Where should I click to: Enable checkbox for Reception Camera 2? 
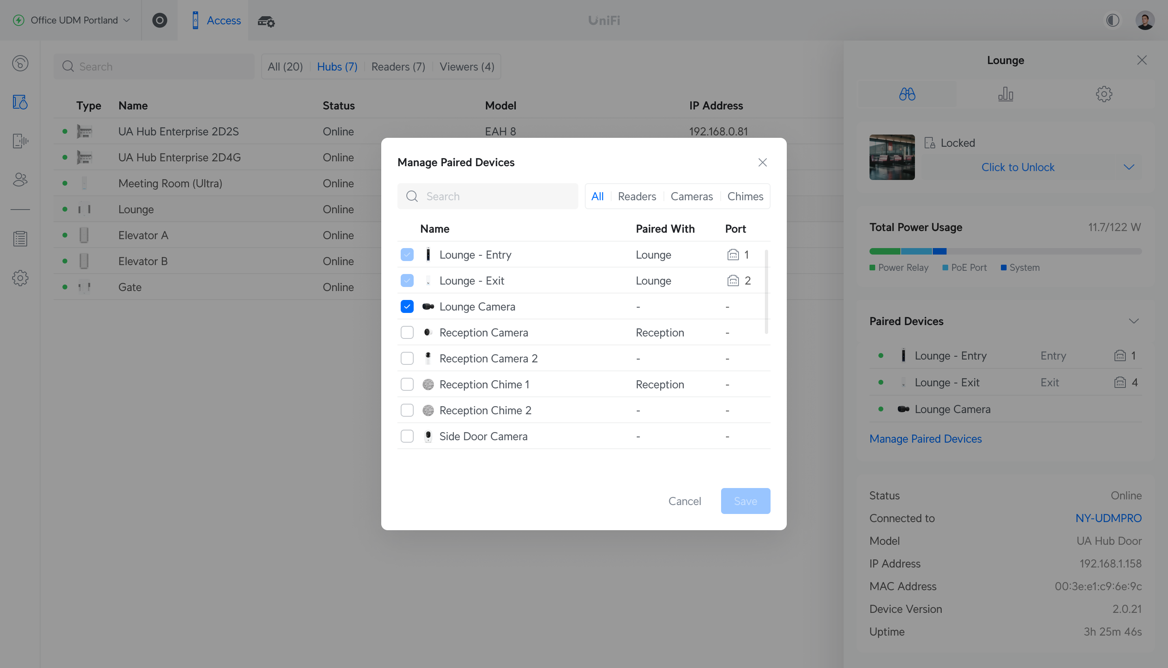pos(408,358)
